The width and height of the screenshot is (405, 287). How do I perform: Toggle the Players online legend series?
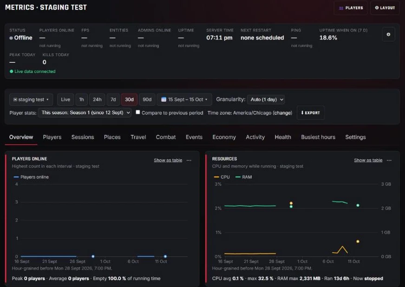(31, 177)
